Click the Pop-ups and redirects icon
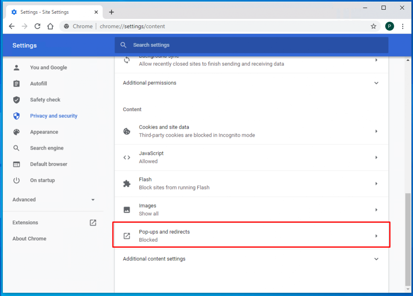413x296 pixels. [x=127, y=236]
